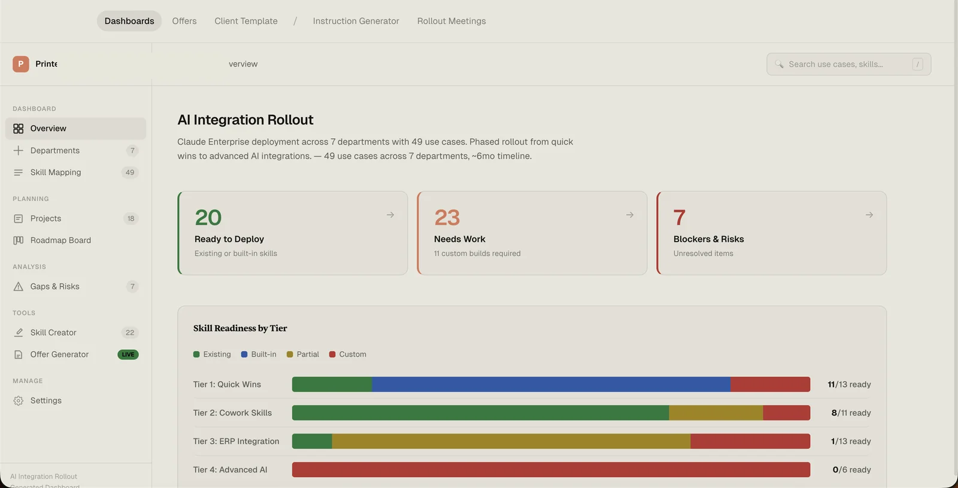Click arrow on Needs Work card
Image resolution: width=958 pixels, height=488 pixels.
point(630,215)
